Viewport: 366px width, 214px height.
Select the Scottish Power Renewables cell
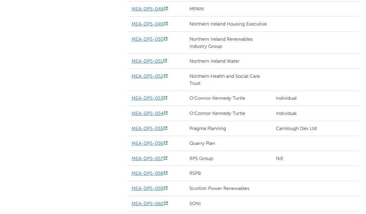(x=219, y=188)
